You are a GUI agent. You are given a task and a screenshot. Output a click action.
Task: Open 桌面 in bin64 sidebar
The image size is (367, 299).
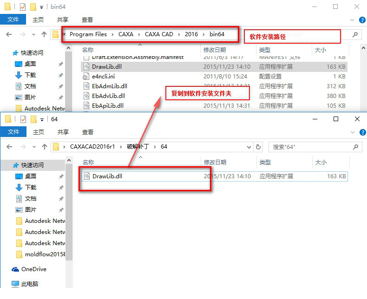pos(30,64)
